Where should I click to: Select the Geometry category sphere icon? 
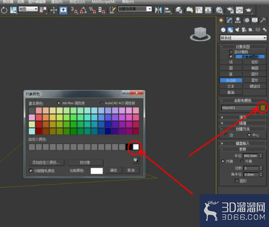click(223, 30)
